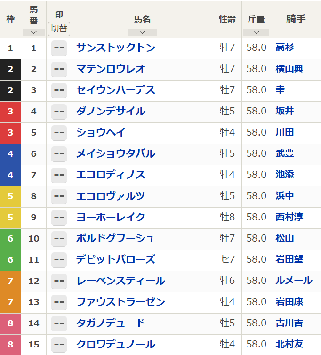Change the mark selector for ショウヘイ
This screenshot has width=321, height=355.
pyautogui.click(x=59, y=133)
